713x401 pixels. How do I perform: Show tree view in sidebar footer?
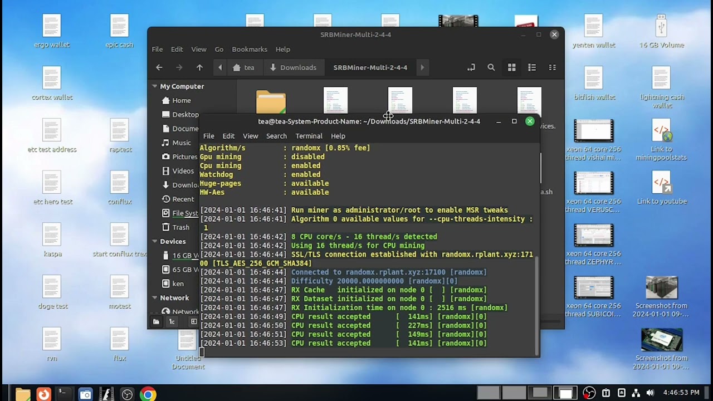[172, 321]
